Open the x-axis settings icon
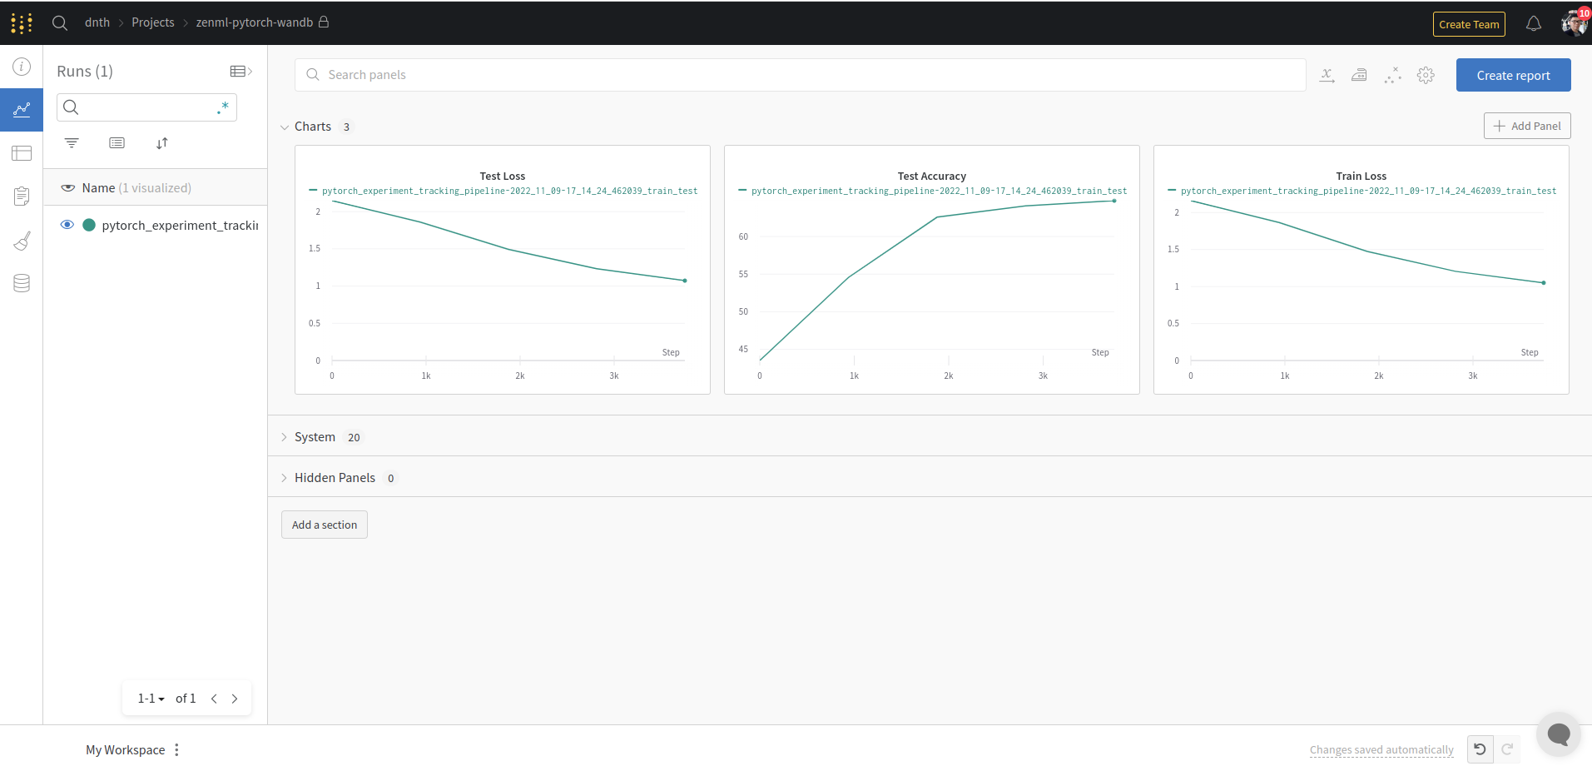 pyautogui.click(x=1327, y=75)
